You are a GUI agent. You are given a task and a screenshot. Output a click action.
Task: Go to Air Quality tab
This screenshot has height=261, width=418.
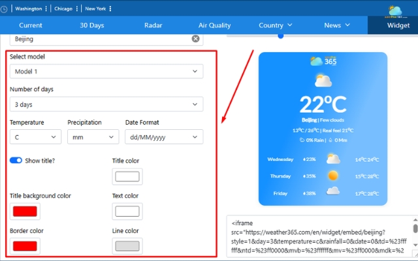(x=215, y=25)
